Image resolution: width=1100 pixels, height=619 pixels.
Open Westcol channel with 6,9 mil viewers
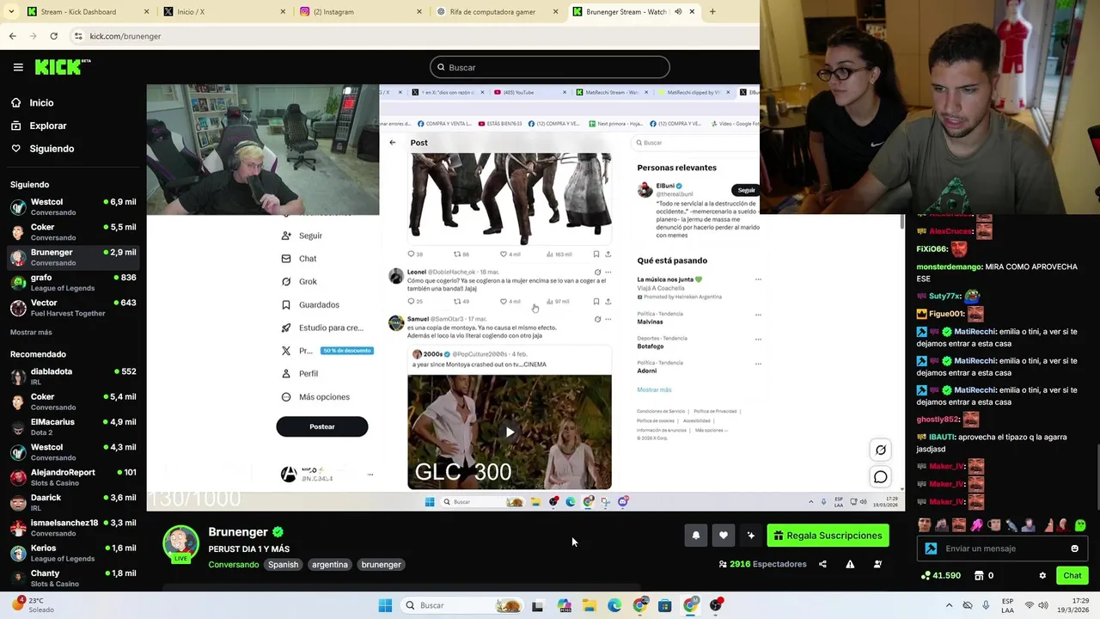[x=73, y=207]
